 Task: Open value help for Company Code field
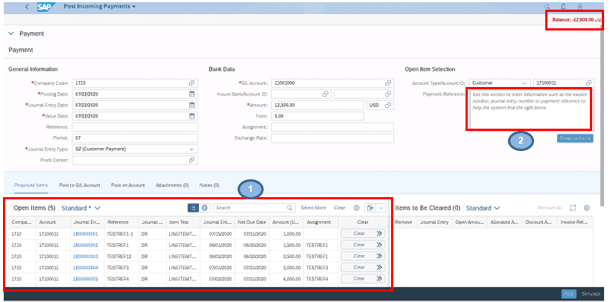[x=191, y=83]
